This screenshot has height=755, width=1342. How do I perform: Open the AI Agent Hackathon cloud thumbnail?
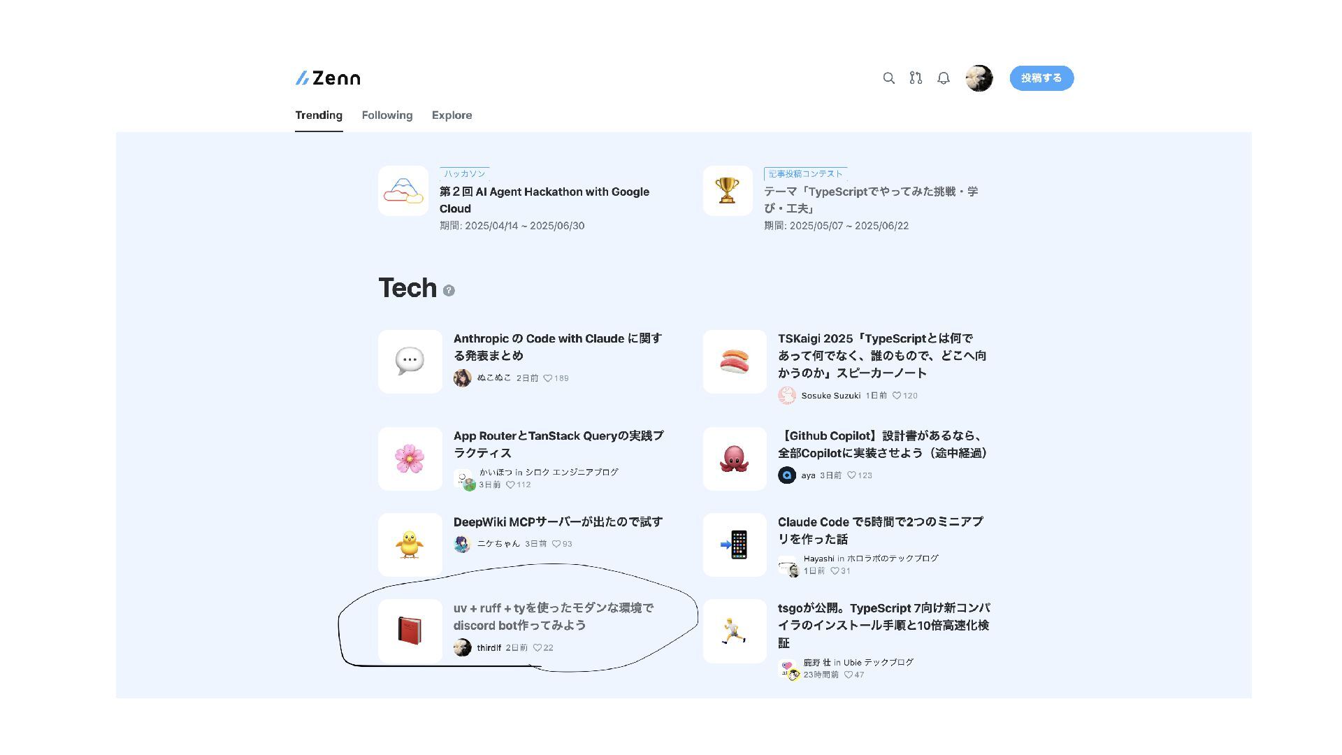[x=403, y=191]
